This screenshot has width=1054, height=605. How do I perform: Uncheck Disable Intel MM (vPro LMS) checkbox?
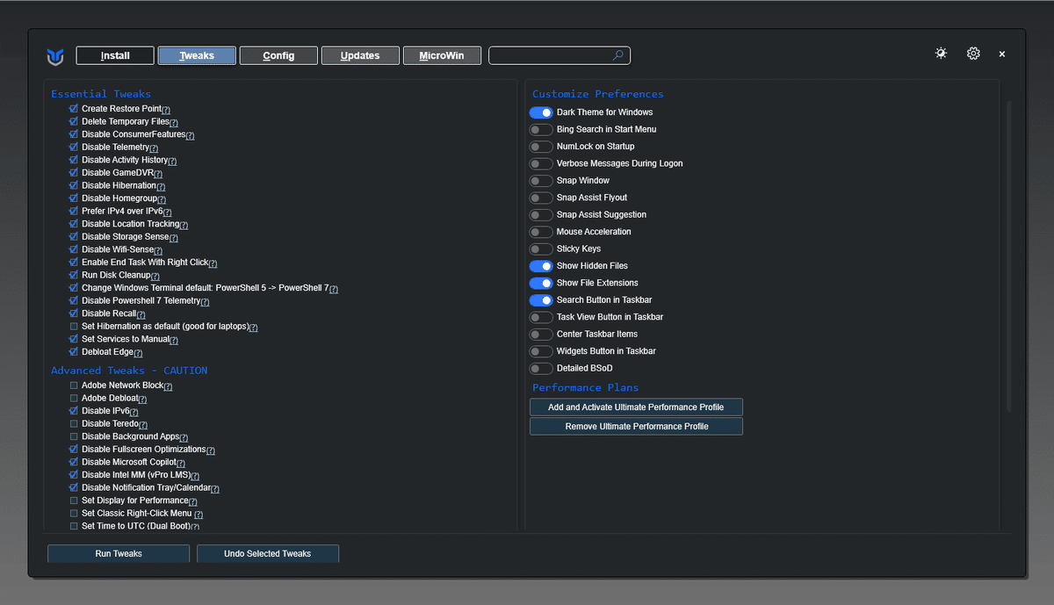tap(74, 475)
